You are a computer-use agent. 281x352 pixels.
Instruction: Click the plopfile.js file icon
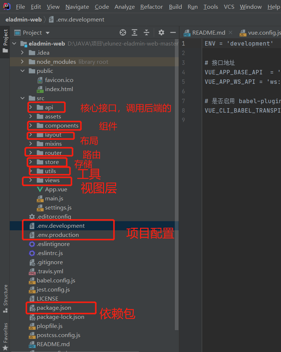(32, 326)
